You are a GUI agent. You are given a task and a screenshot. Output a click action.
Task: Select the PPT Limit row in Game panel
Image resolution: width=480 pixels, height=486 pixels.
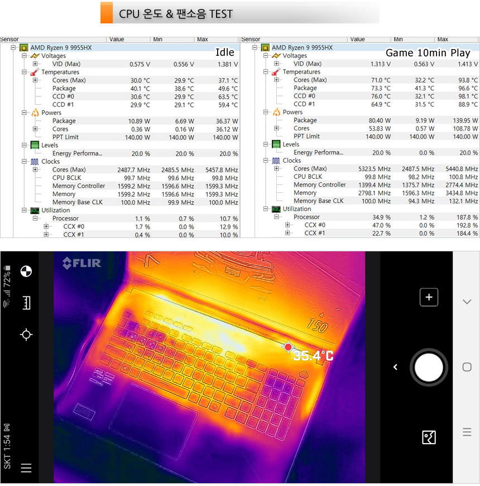click(x=306, y=137)
